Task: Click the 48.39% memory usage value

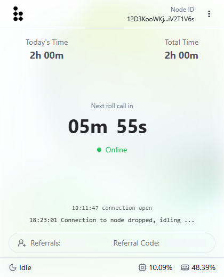Action: (203, 267)
